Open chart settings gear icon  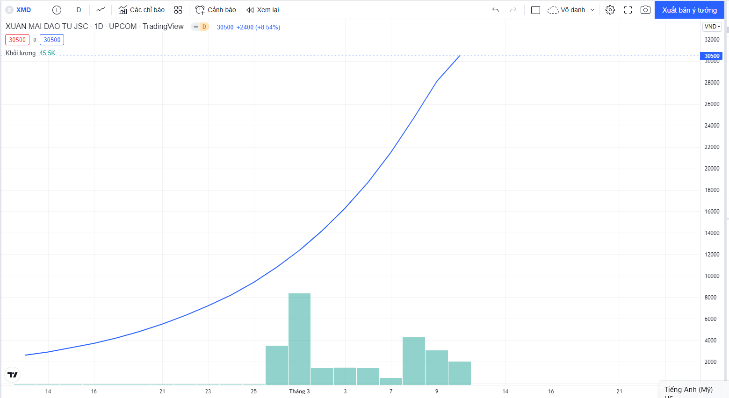pos(610,10)
